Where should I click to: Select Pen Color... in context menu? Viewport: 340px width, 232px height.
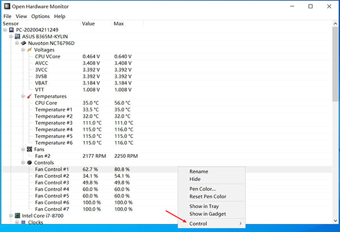click(202, 188)
